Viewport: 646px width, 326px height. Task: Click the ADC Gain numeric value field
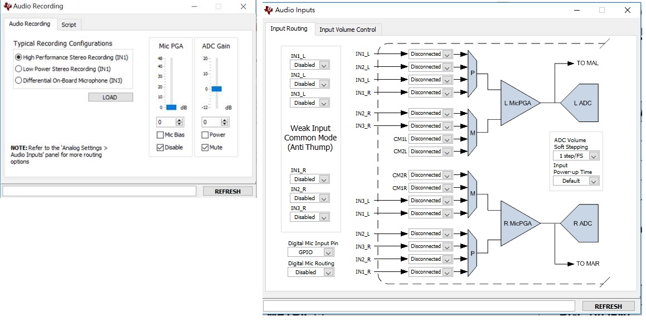[212, 122]
